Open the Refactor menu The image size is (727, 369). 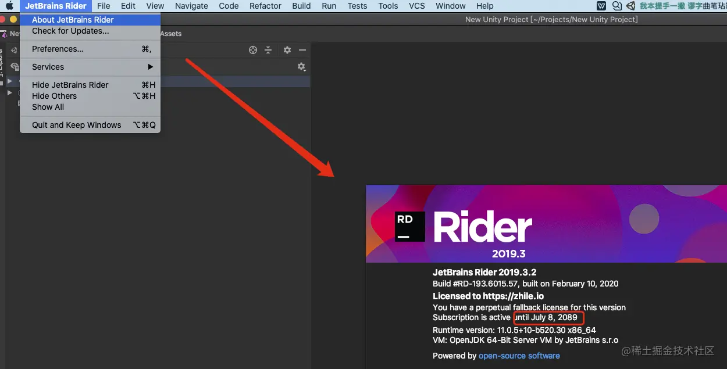pos(265,6)
